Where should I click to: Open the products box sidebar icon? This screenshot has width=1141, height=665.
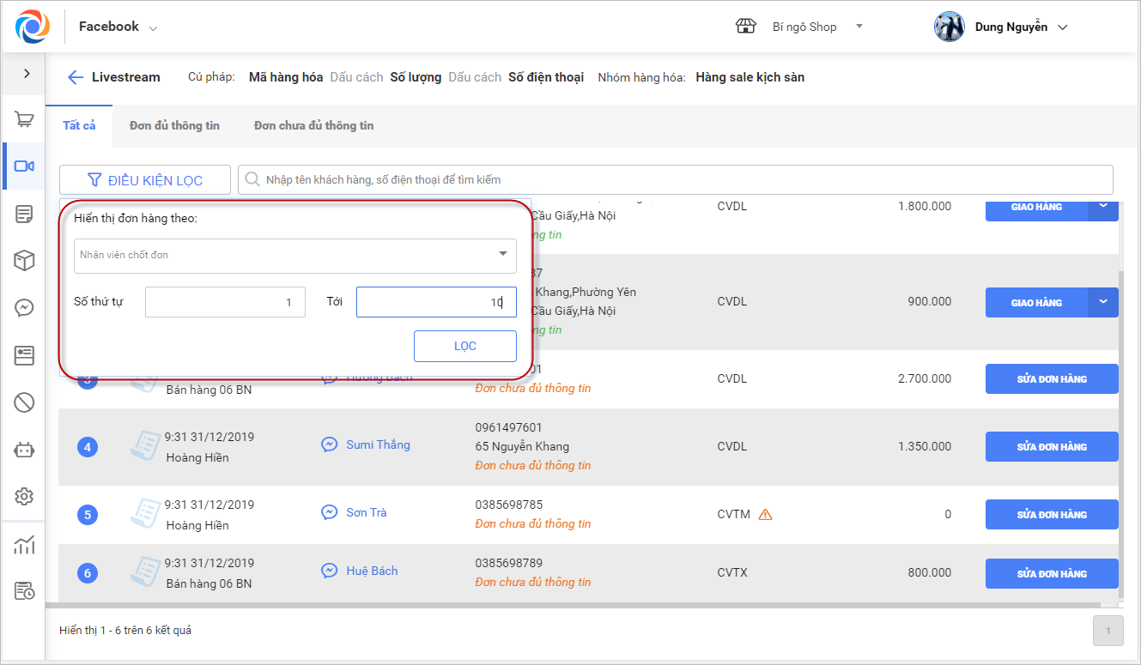pyautogui.click(x=24, y=261)
